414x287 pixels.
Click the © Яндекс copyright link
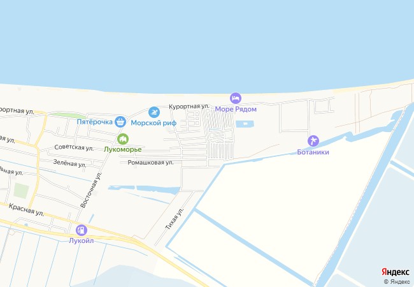click(397, 281)
